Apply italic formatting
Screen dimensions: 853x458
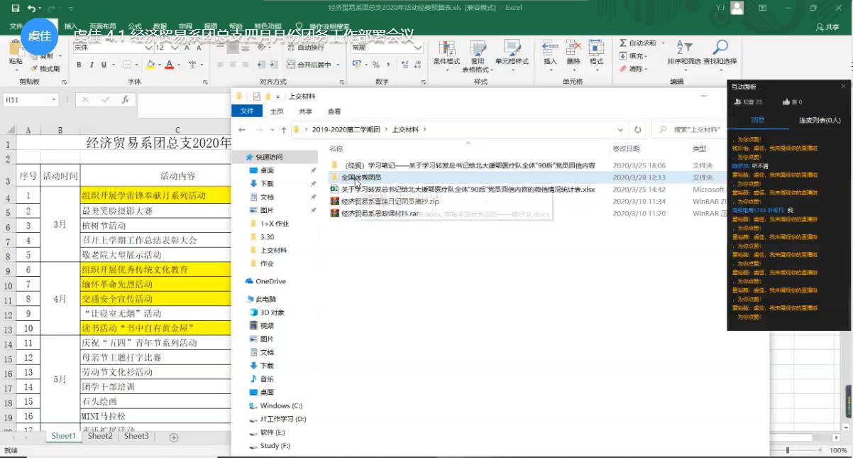[92, 65]
